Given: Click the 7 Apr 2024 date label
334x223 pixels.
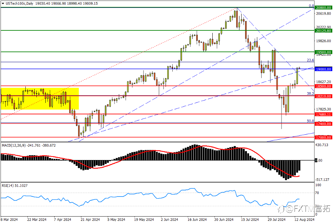Looking at the screenshot, I should click(x=63, y=219).
